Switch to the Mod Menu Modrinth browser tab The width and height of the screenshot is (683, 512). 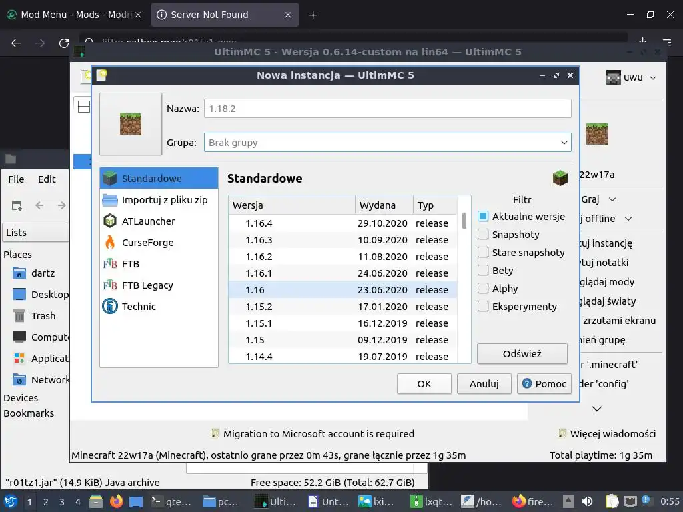tap(75, 15)
